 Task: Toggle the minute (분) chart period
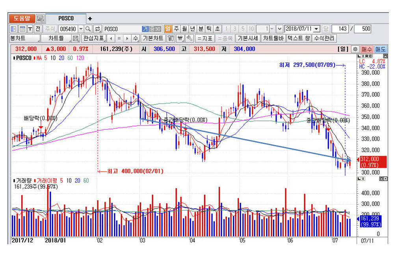[201, 29]
